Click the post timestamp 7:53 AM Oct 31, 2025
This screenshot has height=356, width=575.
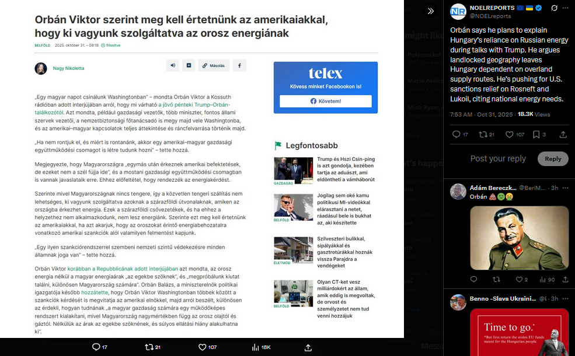point(482,115)
